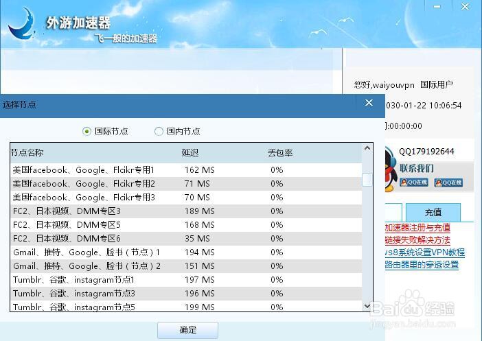The image size is (482, 341).
Task: Click the 外游加速器 moon logo icon
Action: coord(21,23)
